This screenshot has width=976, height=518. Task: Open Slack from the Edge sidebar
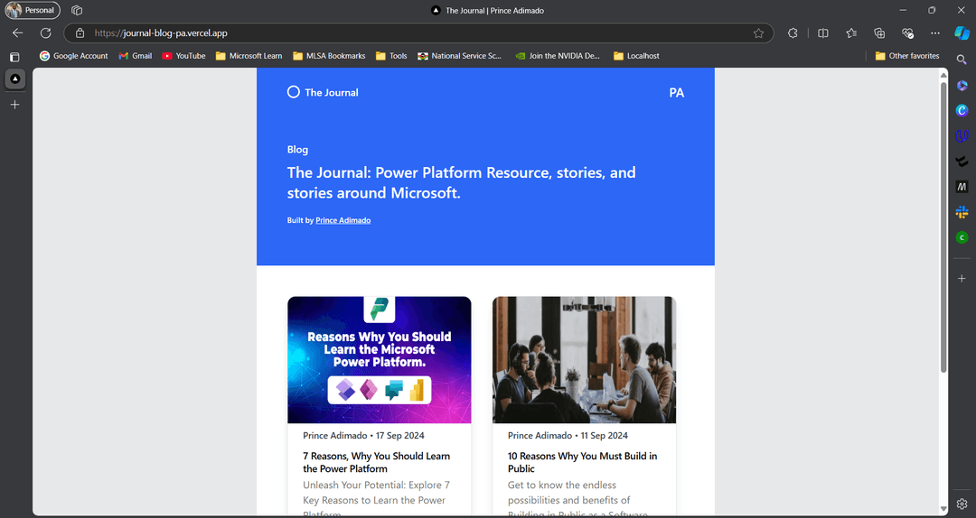pyautogui.click(x=962, y=213)
